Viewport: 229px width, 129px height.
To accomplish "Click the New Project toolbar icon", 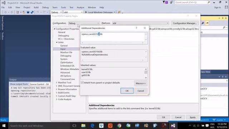I will tap(18, 12).
